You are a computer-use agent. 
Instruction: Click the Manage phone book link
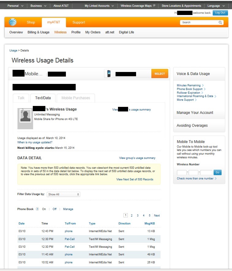(x=68, y=209)
